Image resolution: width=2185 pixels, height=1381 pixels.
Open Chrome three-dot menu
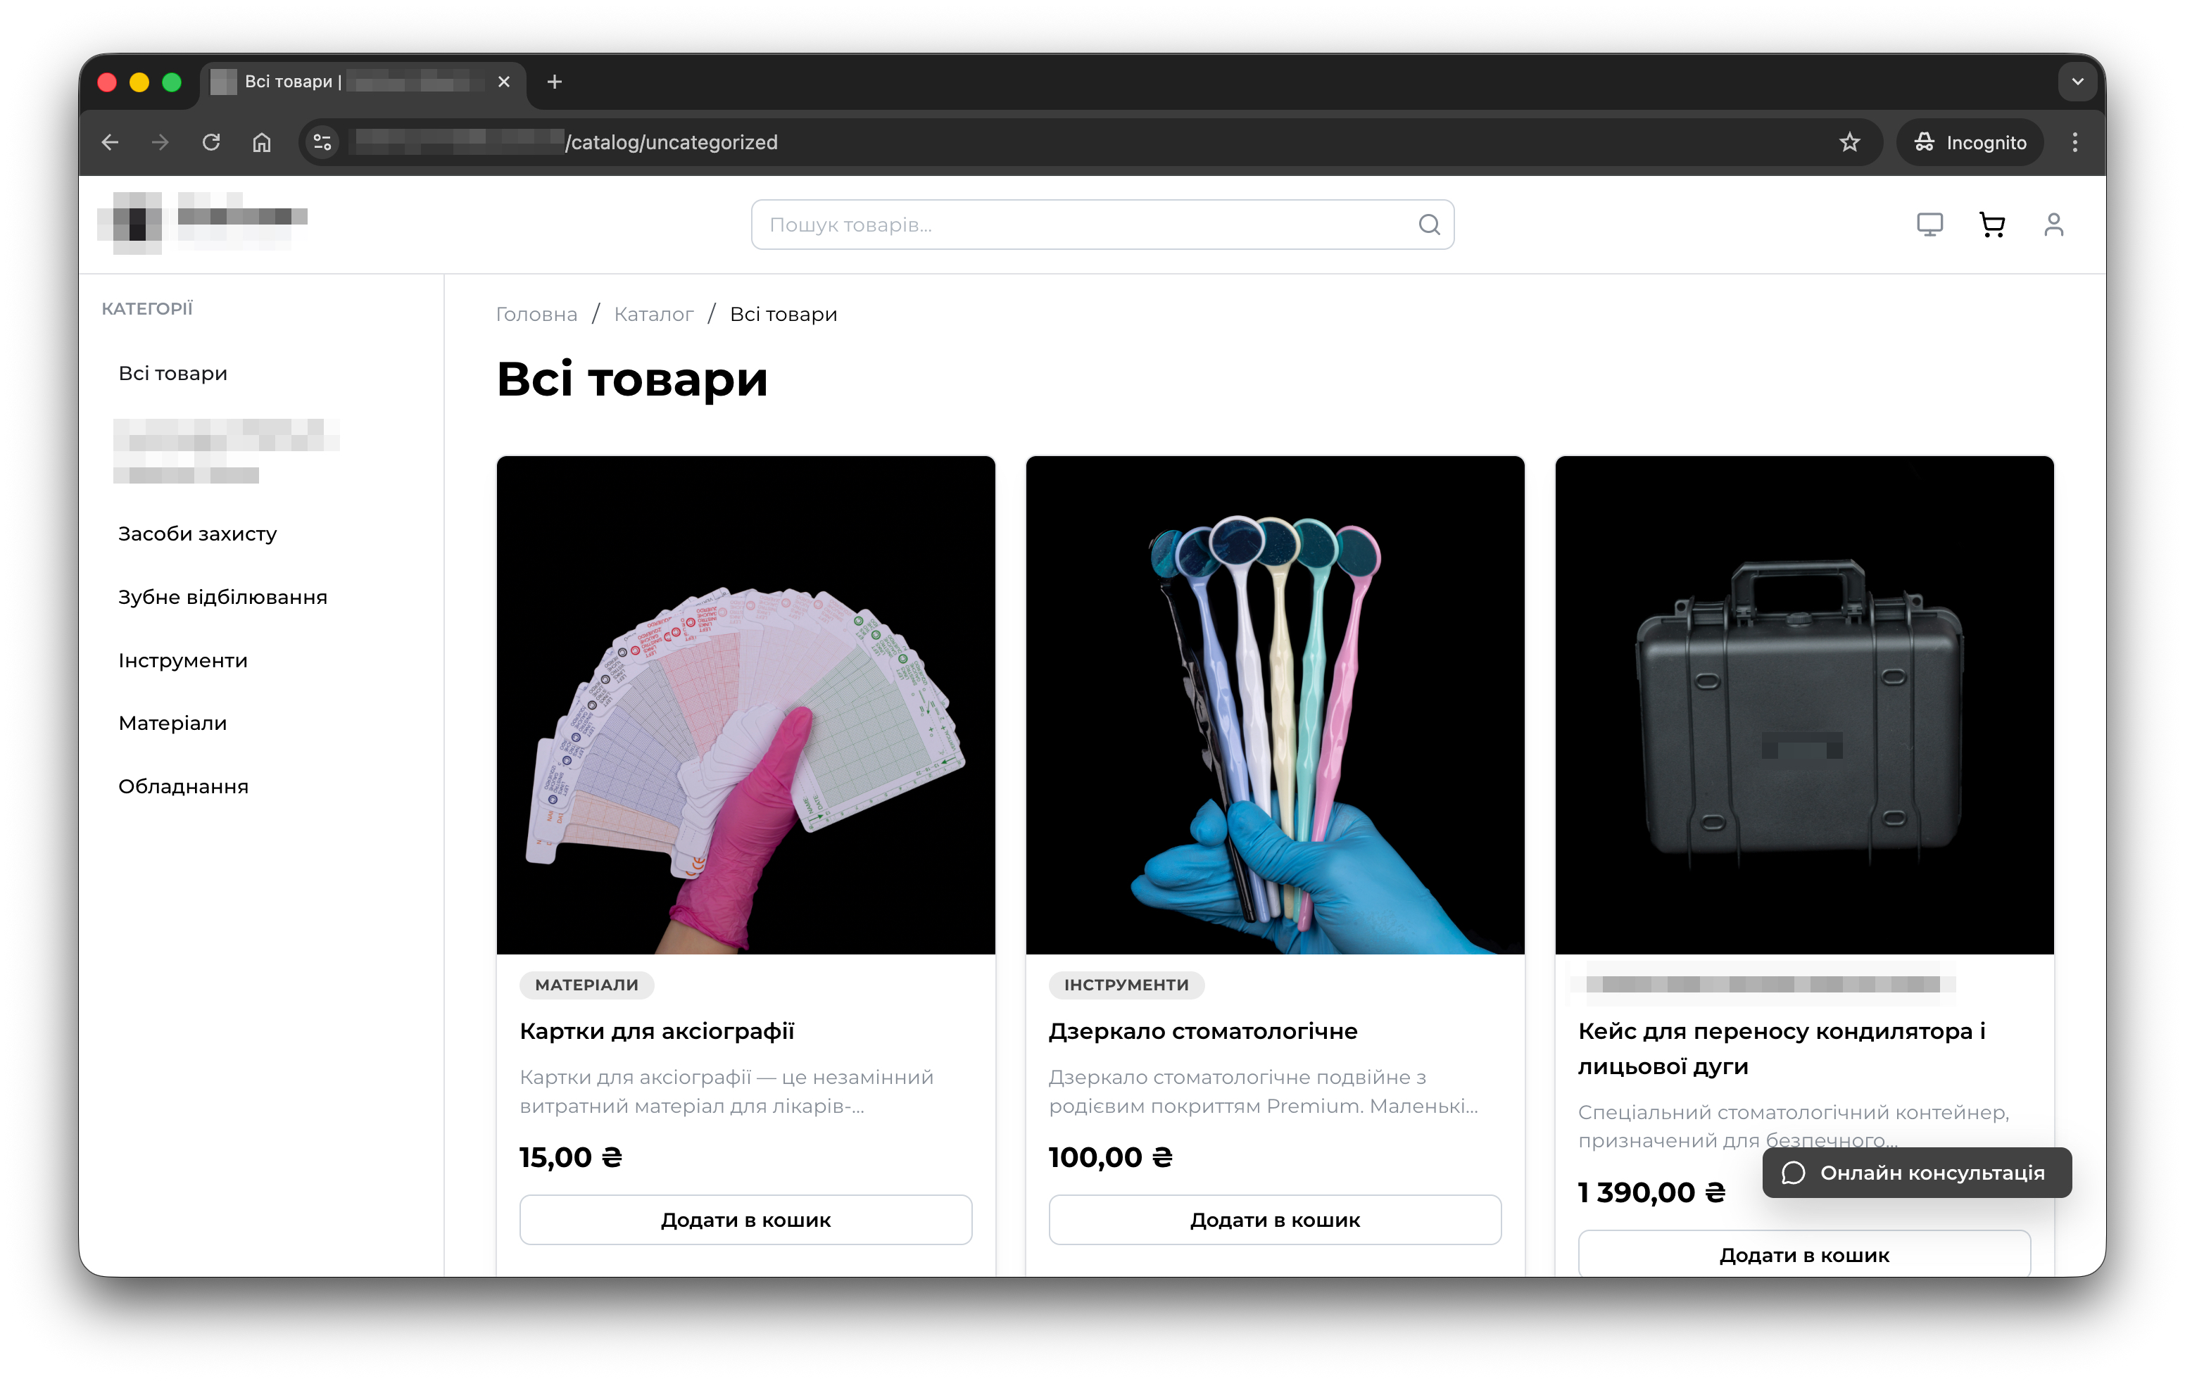pyautogui.click(x=2074, y=142)
